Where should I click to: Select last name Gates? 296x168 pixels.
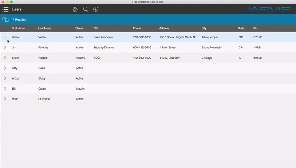tap(42, 88)
